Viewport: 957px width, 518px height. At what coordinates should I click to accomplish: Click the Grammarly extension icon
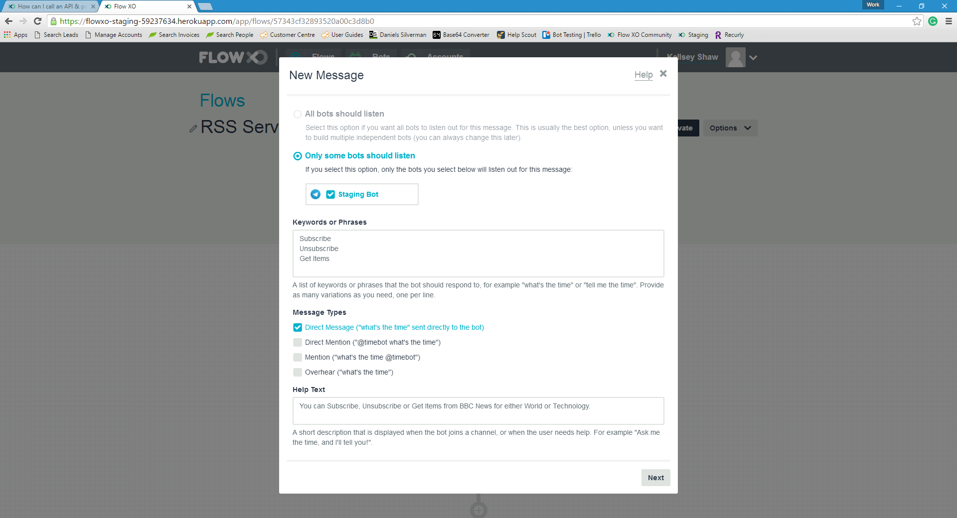click(x=933, y=21)
